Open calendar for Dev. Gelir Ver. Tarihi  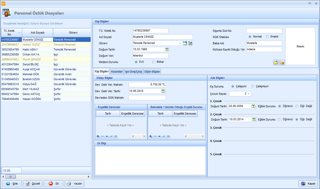[x=163, y=91]
